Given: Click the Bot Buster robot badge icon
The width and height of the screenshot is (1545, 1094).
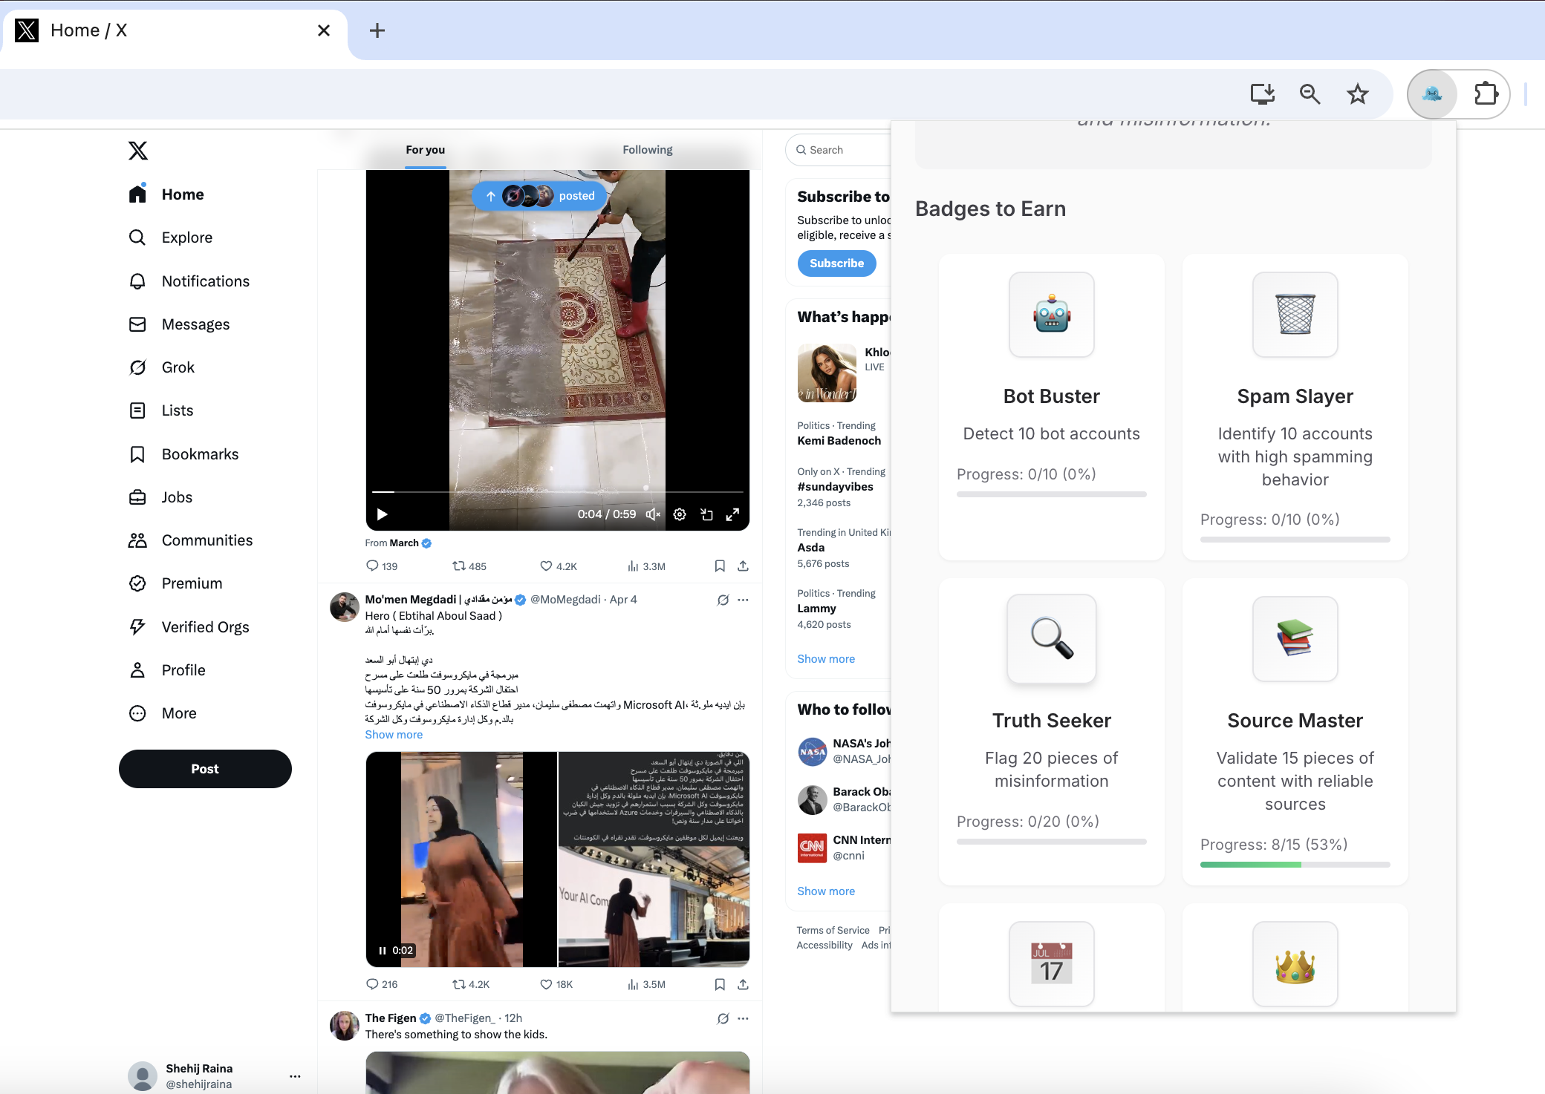Looking at the screenshot, I should 1051,315.
